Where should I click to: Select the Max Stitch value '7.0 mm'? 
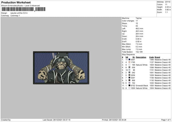point(139,44)
